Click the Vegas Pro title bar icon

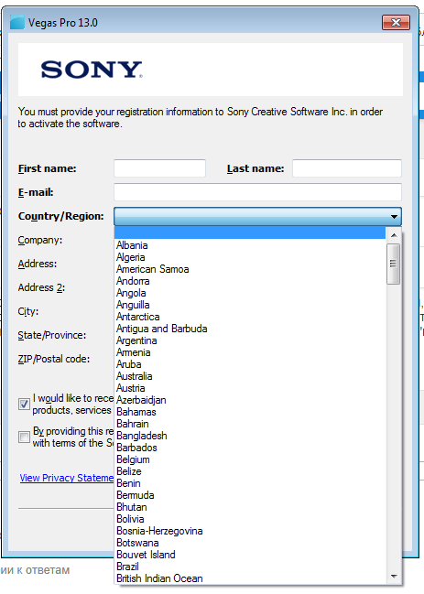16,22
